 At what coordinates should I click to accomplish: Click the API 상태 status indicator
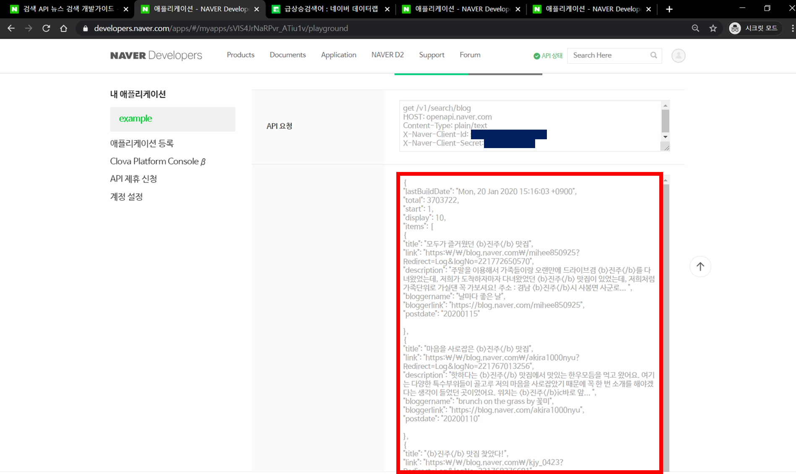(548, 56)
